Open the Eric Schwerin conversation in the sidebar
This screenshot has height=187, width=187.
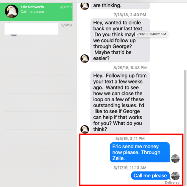pos(36,12)
